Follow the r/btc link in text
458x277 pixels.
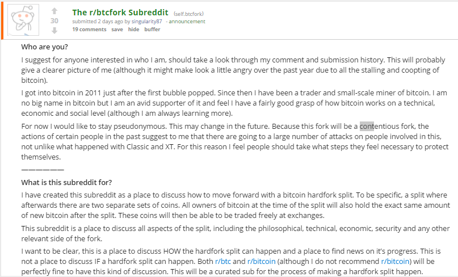(222, 261)
